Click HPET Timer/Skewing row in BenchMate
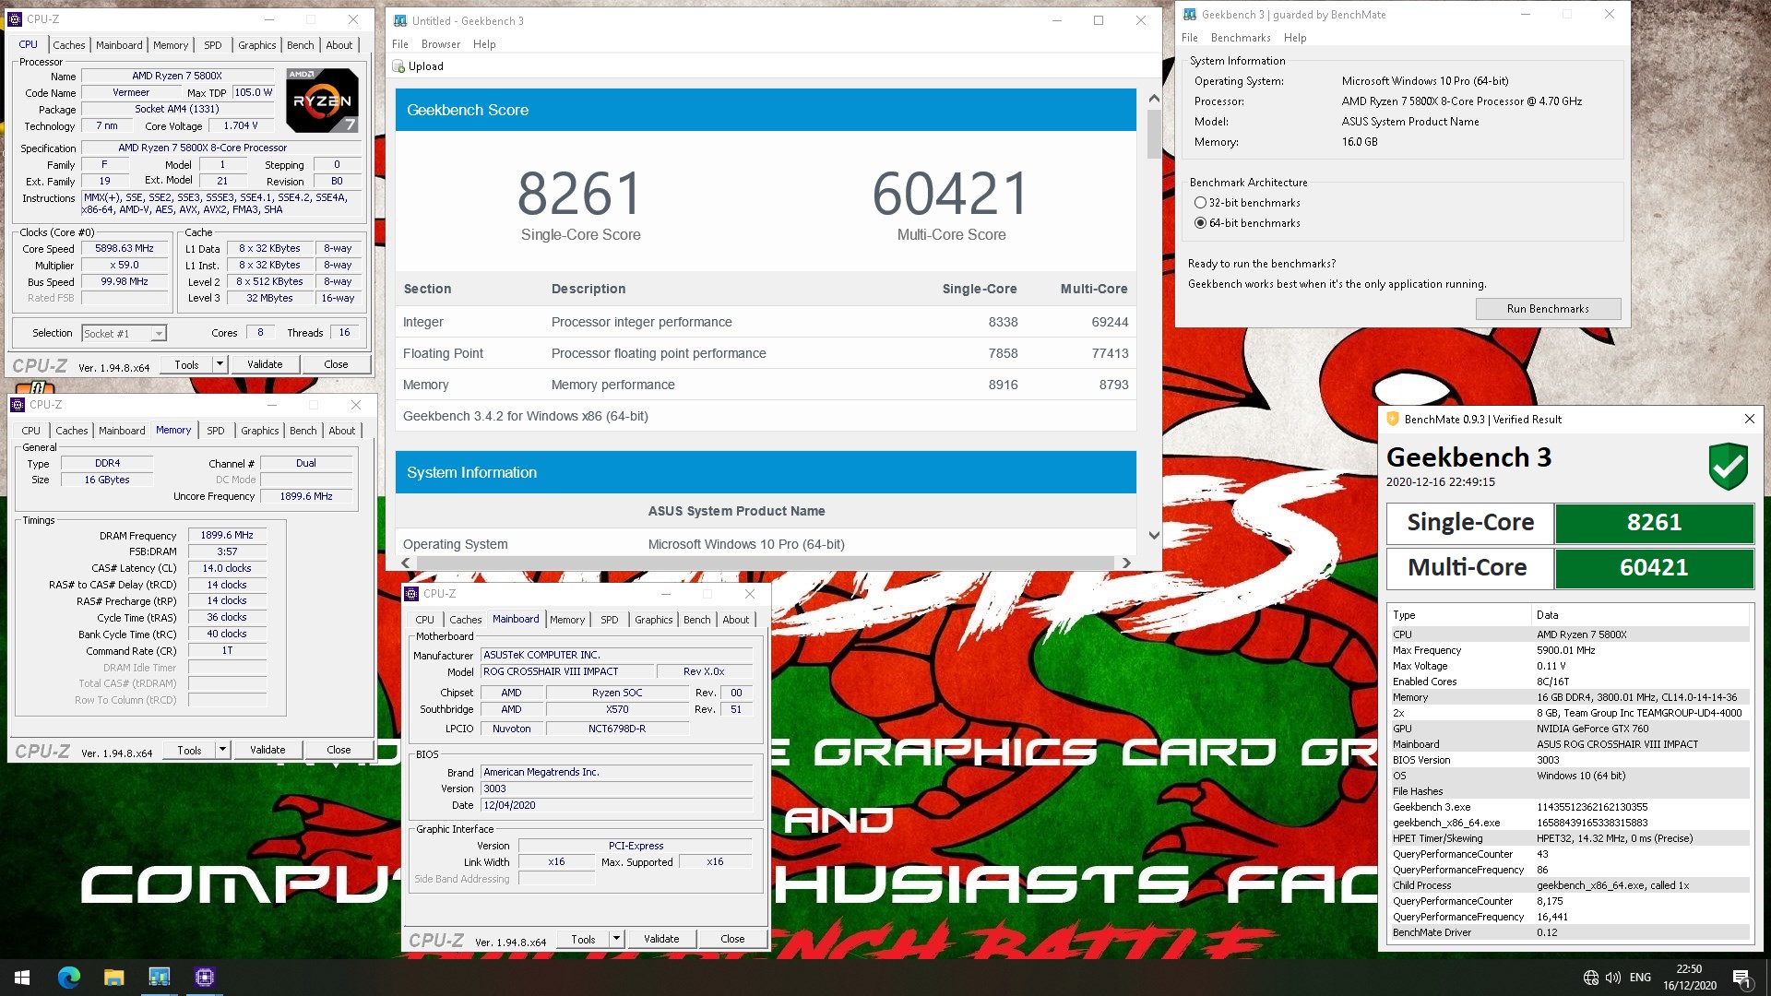The height and width of the screenshot is (996, 1771). tap(1569, 838)
